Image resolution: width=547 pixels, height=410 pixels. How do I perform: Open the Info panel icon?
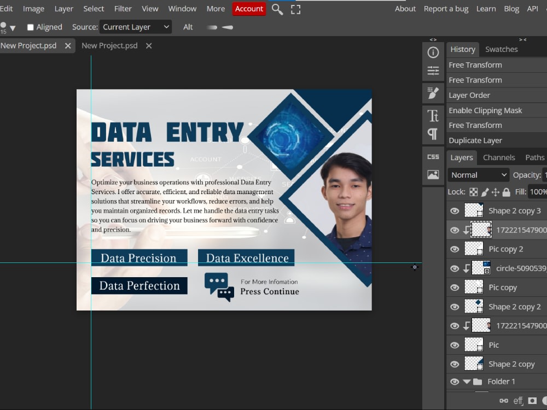coord(433,52)
